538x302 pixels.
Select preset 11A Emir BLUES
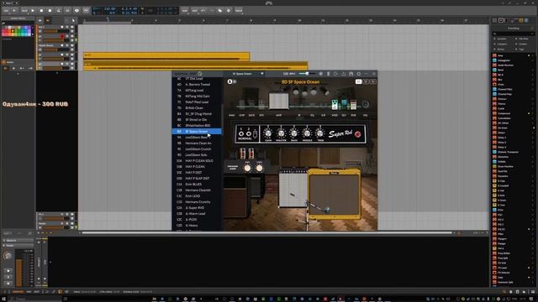pyautogui.click(x=197, y=185)
